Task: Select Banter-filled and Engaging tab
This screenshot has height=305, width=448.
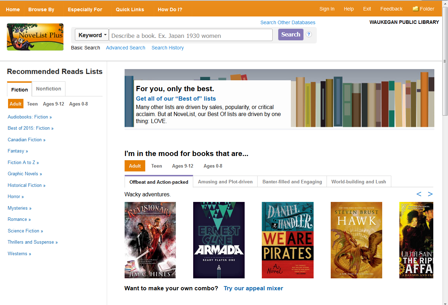Action: pyautogui.click(x=292, y=182)
